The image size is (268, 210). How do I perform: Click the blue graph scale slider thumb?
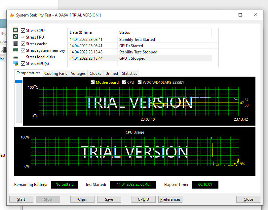point(19,81)
